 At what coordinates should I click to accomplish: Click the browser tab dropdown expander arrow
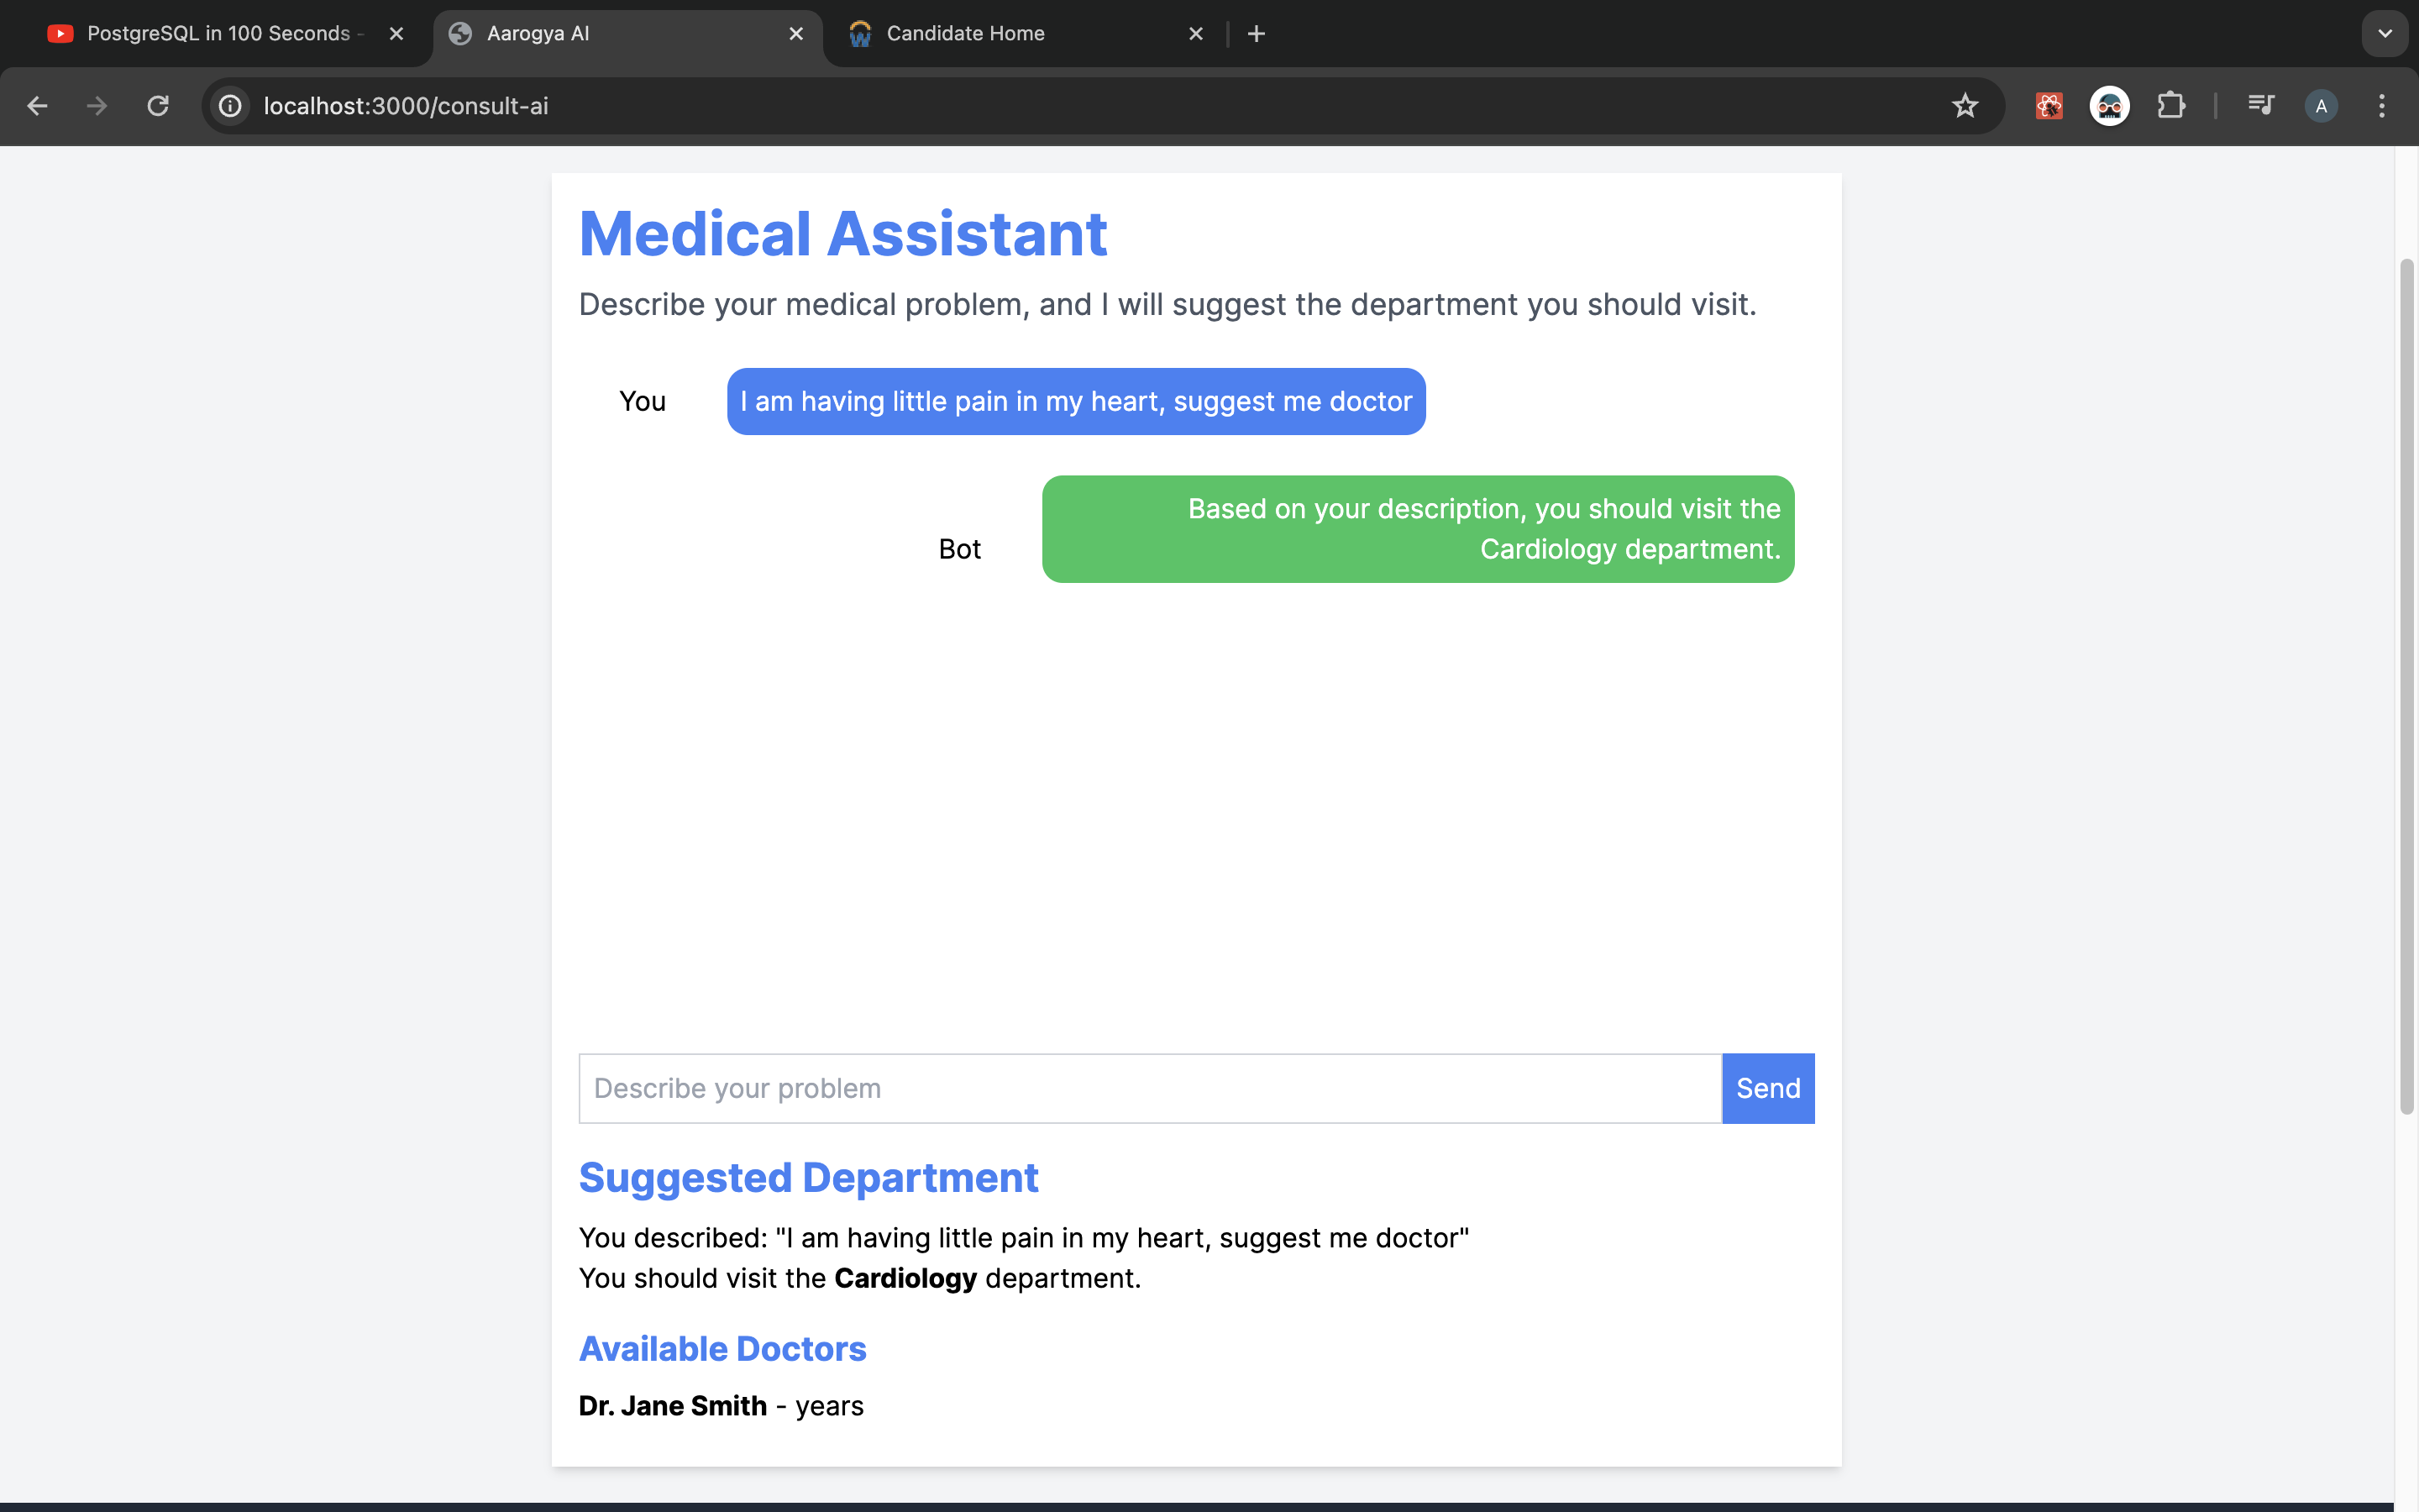2386,33
